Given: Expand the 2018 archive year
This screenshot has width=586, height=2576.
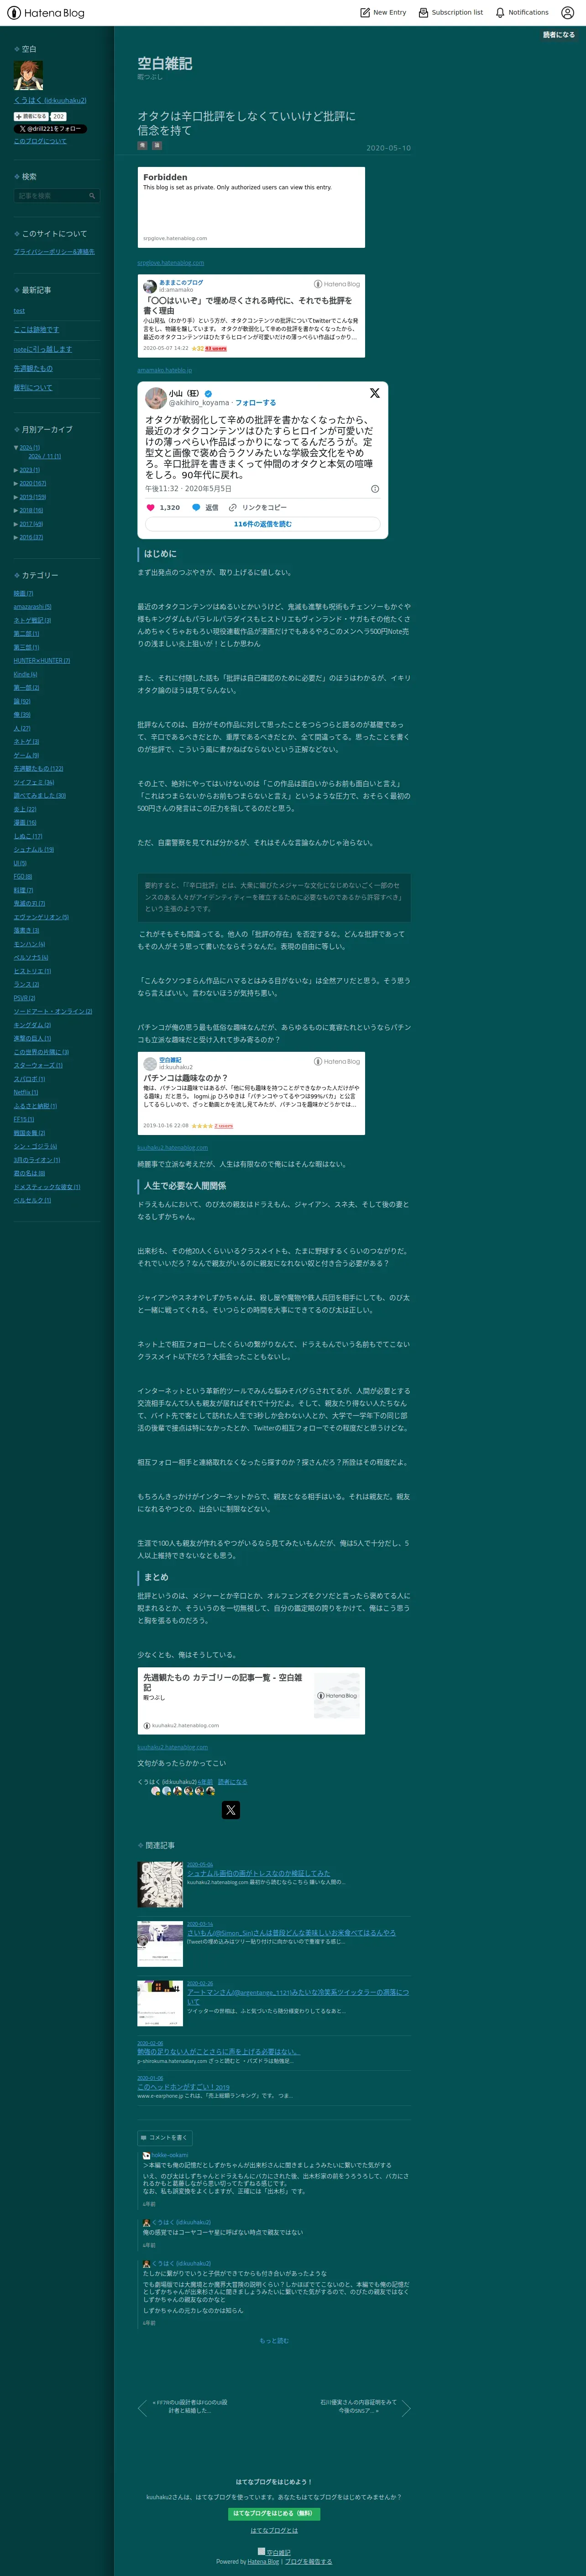Looking at the screenshot, I should pyautogui.click(x=16, y=510).
